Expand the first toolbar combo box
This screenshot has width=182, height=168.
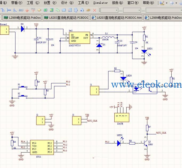point(116,10)
